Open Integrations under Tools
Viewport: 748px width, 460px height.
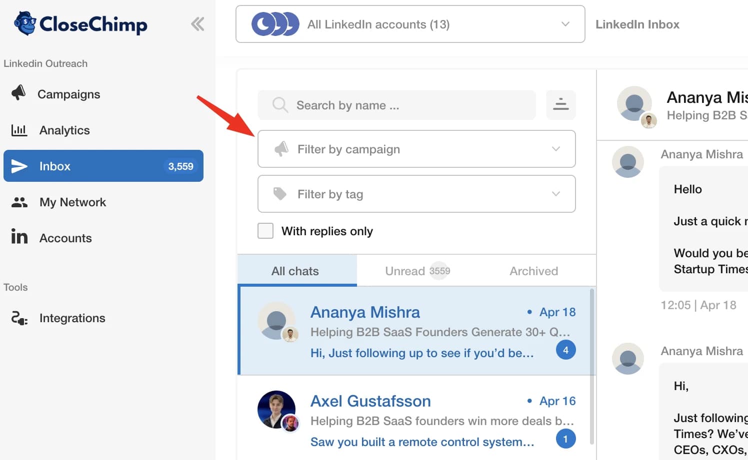[x=72, y=318]
